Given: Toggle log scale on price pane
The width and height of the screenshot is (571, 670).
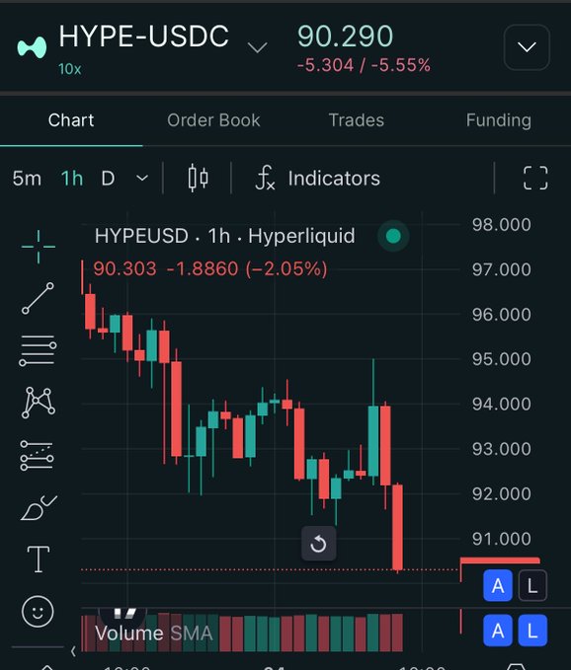Looking at the screenshot, I should click(532, 586).
